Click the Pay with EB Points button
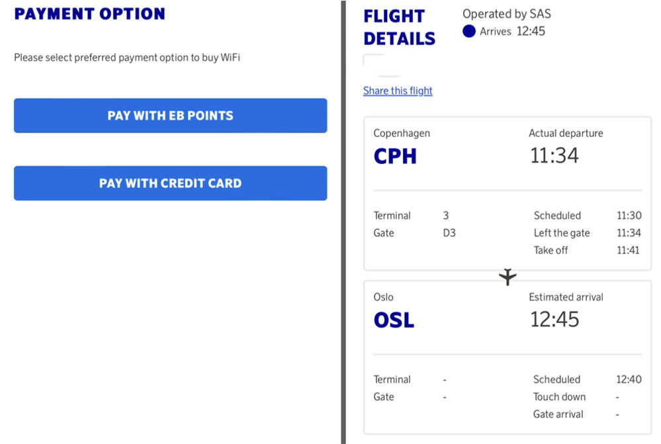 point(170,116)
